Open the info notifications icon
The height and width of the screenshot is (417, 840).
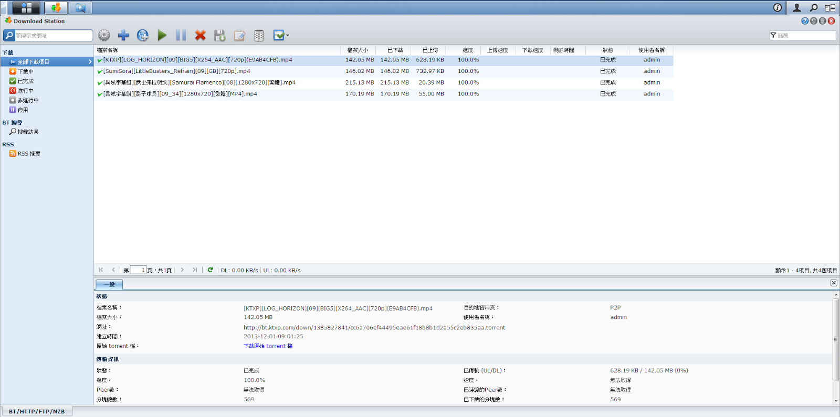click(x=778, y=7)
